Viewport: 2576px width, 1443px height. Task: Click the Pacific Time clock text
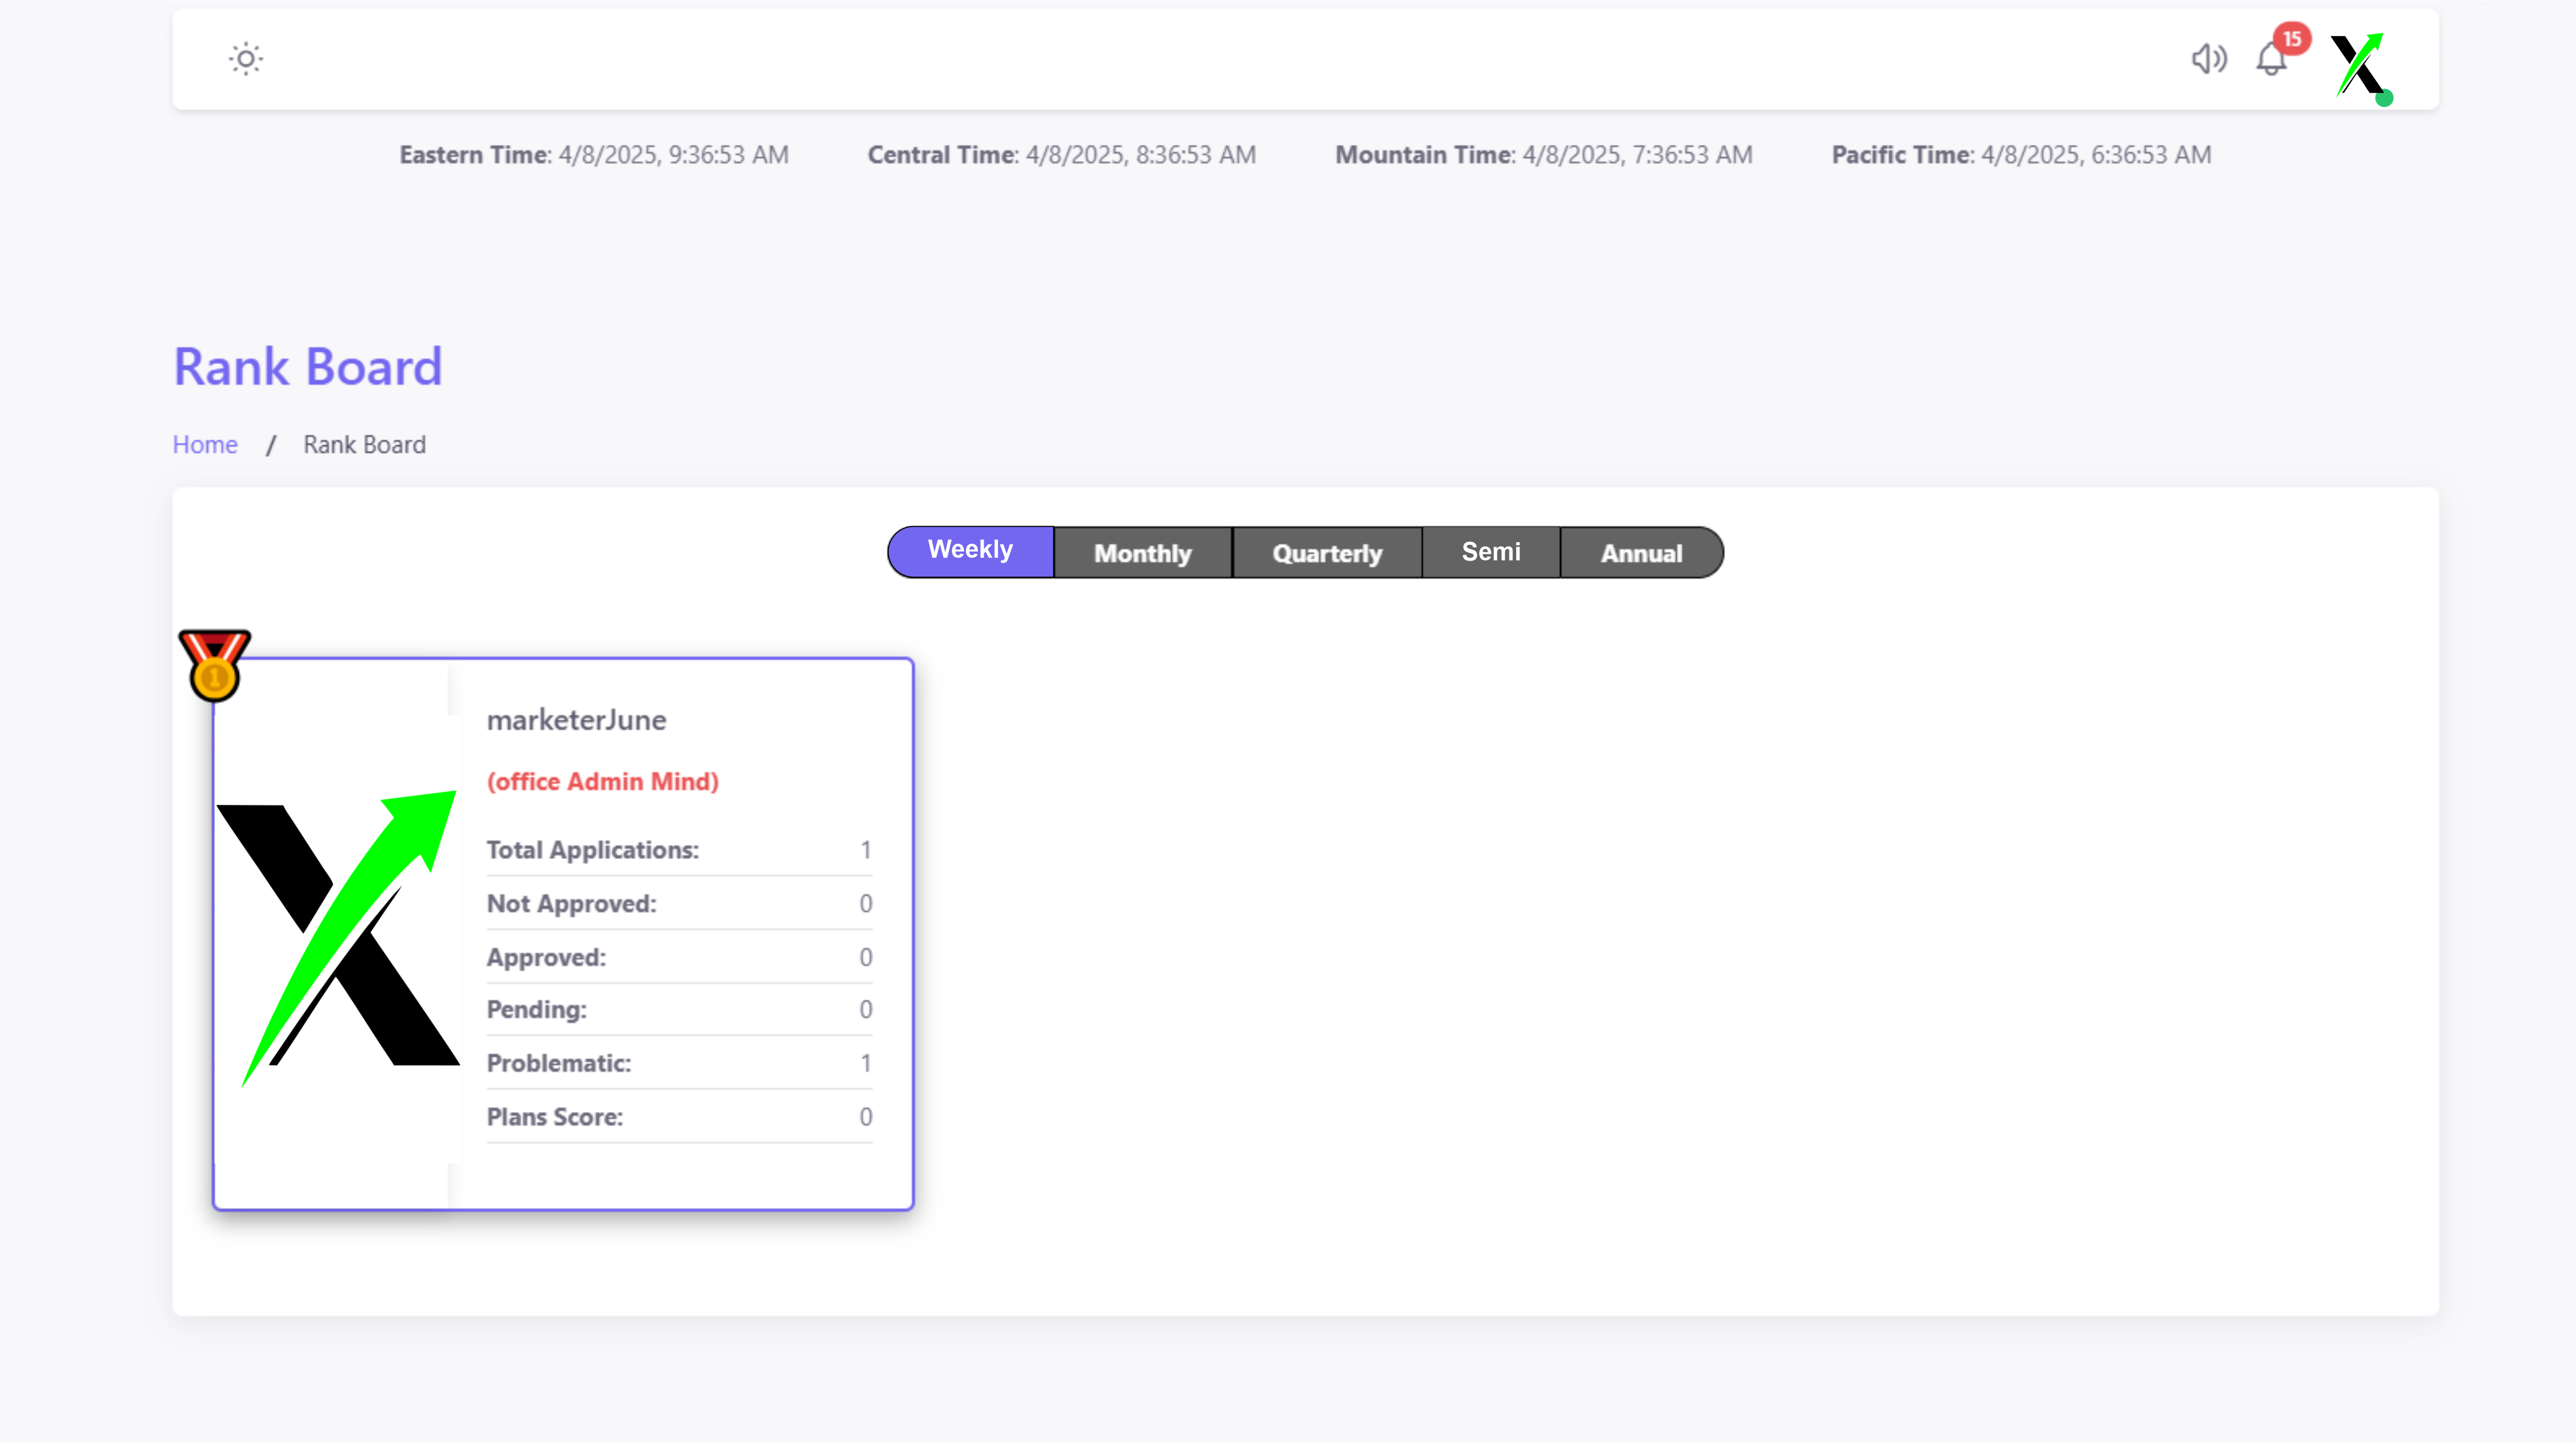(2021, 155)
